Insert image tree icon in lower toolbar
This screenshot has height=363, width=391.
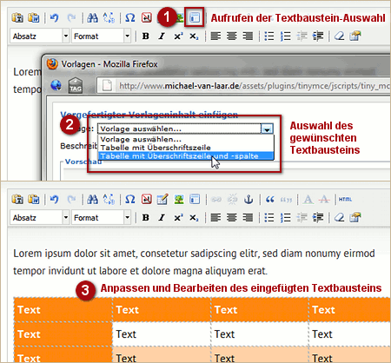(x=179, y=199)
